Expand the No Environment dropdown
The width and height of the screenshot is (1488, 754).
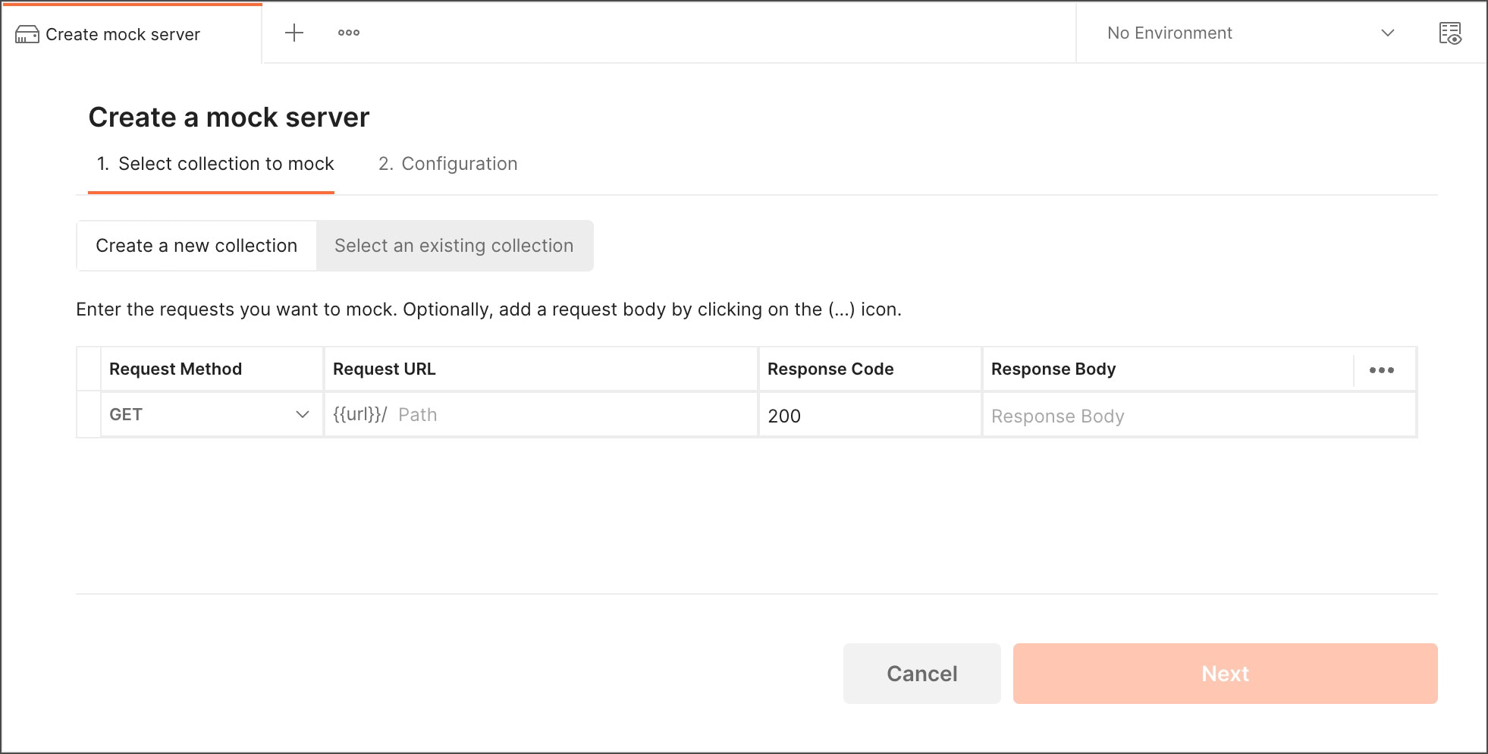click(1251, 33)
